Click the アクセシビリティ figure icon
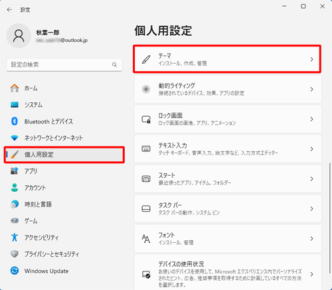The height and width of the screenshot is (290, 332). click(x=15, y=238)
